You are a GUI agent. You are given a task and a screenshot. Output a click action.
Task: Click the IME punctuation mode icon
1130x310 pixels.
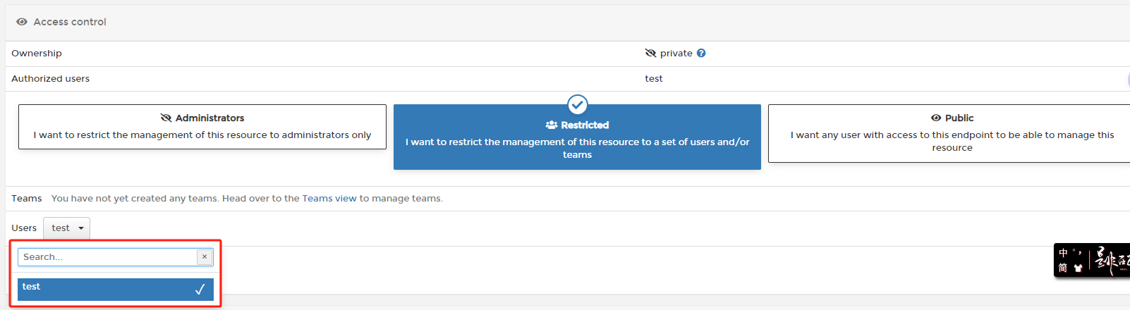[1077, 252]
